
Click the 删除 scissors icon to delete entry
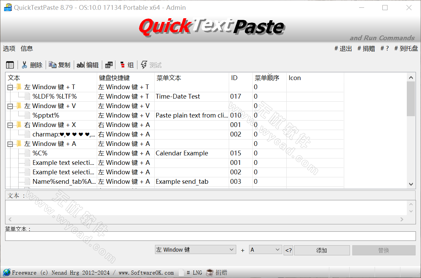tap(25, 65)
